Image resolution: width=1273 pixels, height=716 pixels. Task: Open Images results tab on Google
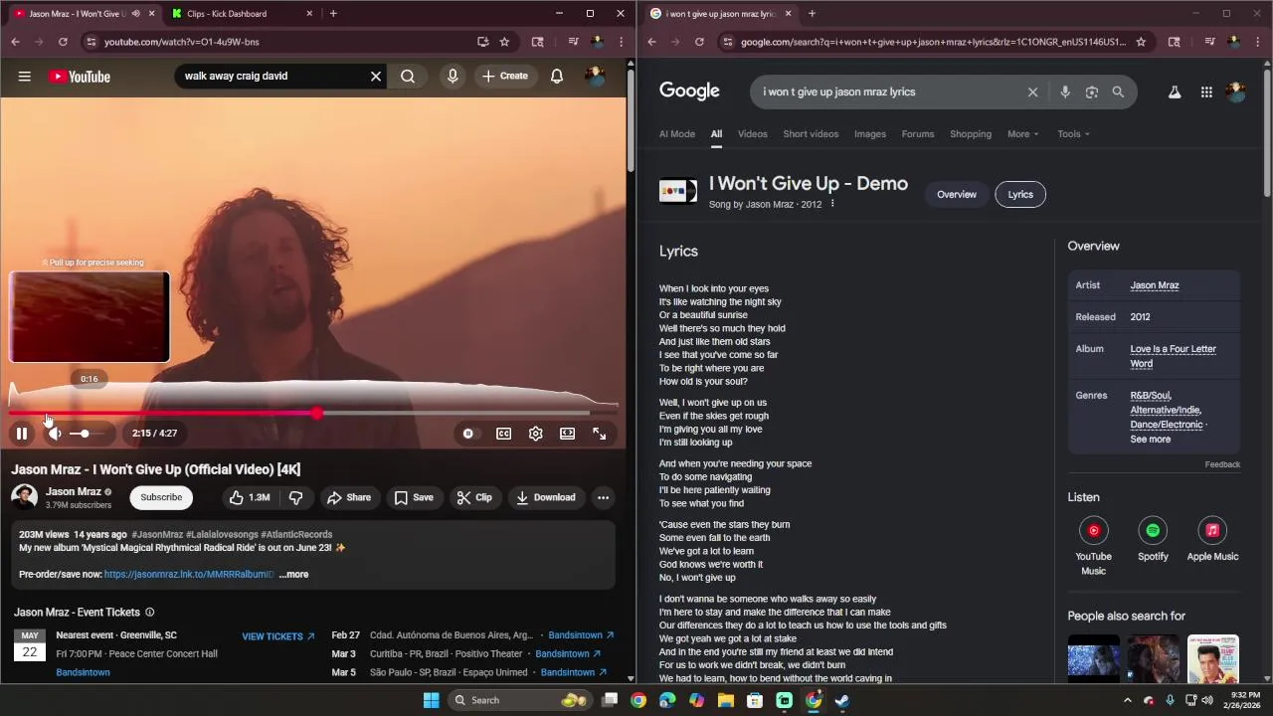[x=869, y=134]
